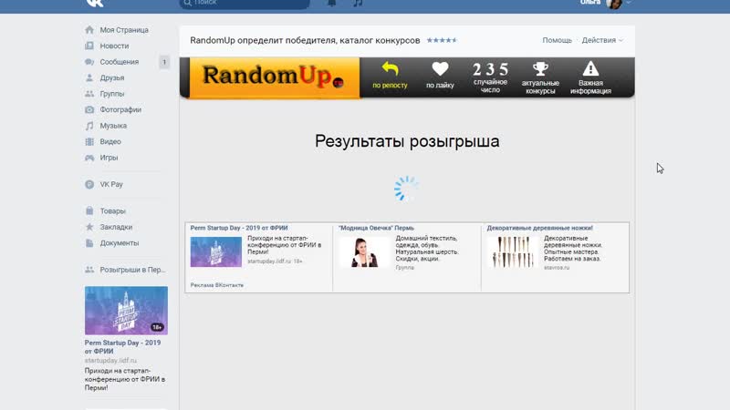Screen dimensions: 730x410
Task: Open the Ольга profile menu arrow
Action: (629, 3)
